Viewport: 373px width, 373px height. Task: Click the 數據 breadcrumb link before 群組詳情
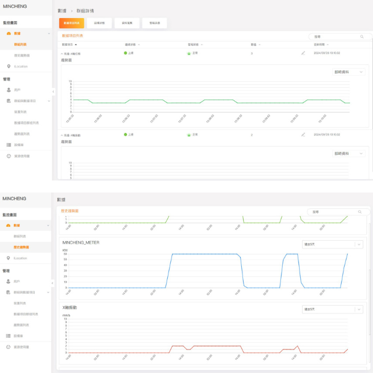coord(62,11)
